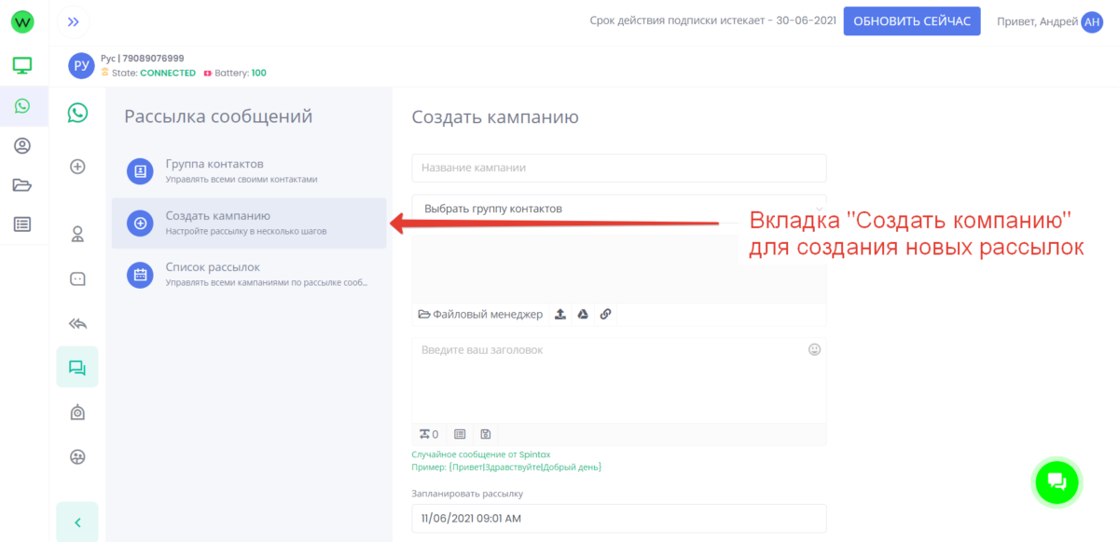
Task: Expand sidebar with double-chevron button
Action: pyautogui.click(x=74, y=21)
